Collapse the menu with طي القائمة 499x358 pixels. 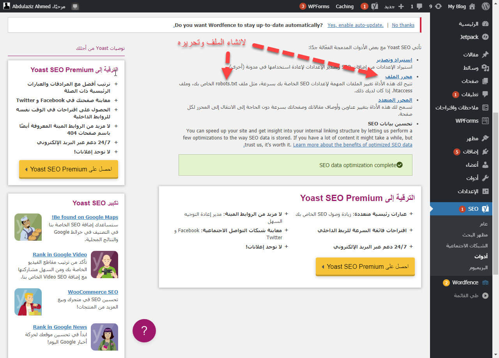point(471,296)
